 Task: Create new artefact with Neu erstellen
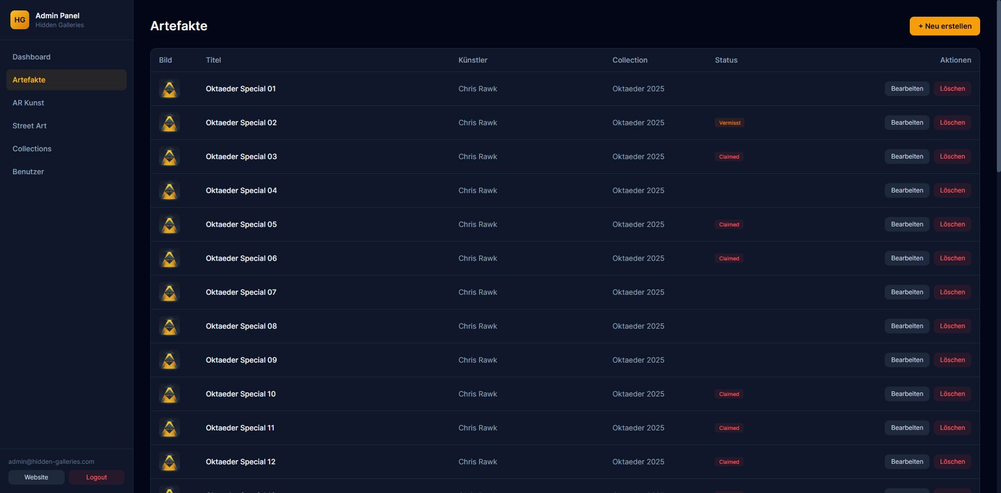pos(944,26)
